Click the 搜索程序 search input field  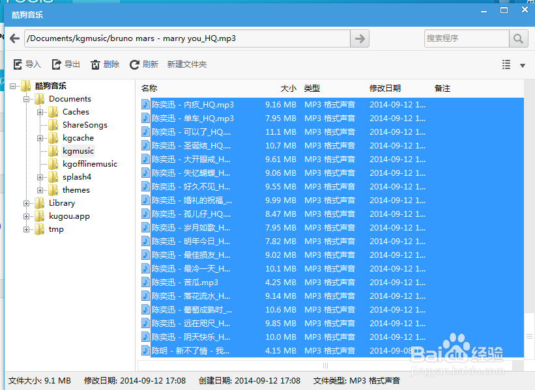tap(467, 38)
